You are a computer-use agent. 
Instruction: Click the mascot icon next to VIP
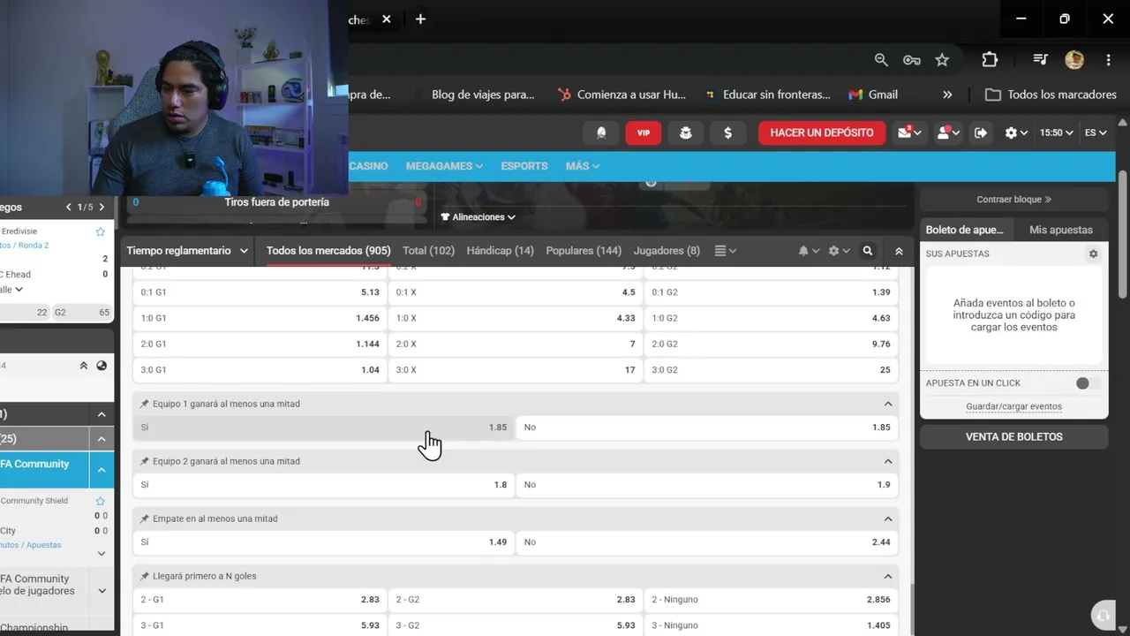point(686,132)
